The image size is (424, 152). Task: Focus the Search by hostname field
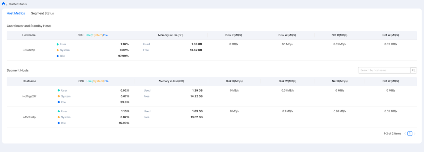384,70
